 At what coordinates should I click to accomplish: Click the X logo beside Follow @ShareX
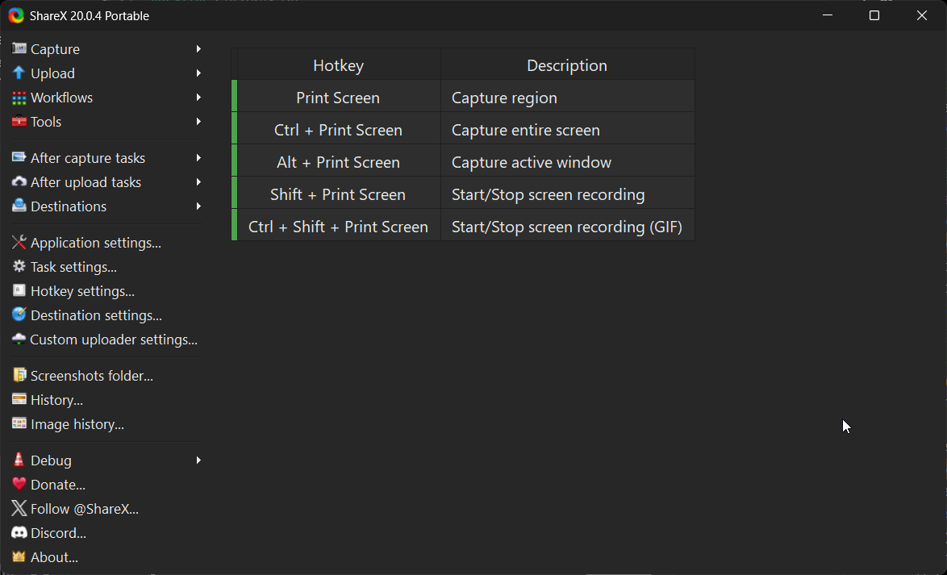pyautogui.click(x=19, y=508)
